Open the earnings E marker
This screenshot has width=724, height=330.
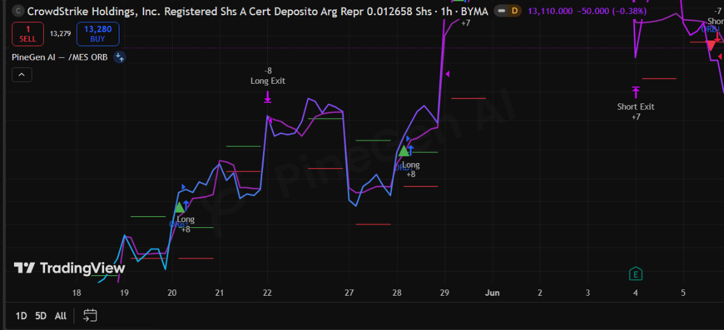click(636, 274)
